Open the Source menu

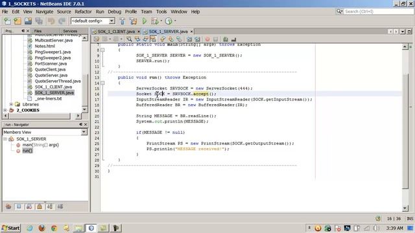pyautogui.click(x=64, y=12)
